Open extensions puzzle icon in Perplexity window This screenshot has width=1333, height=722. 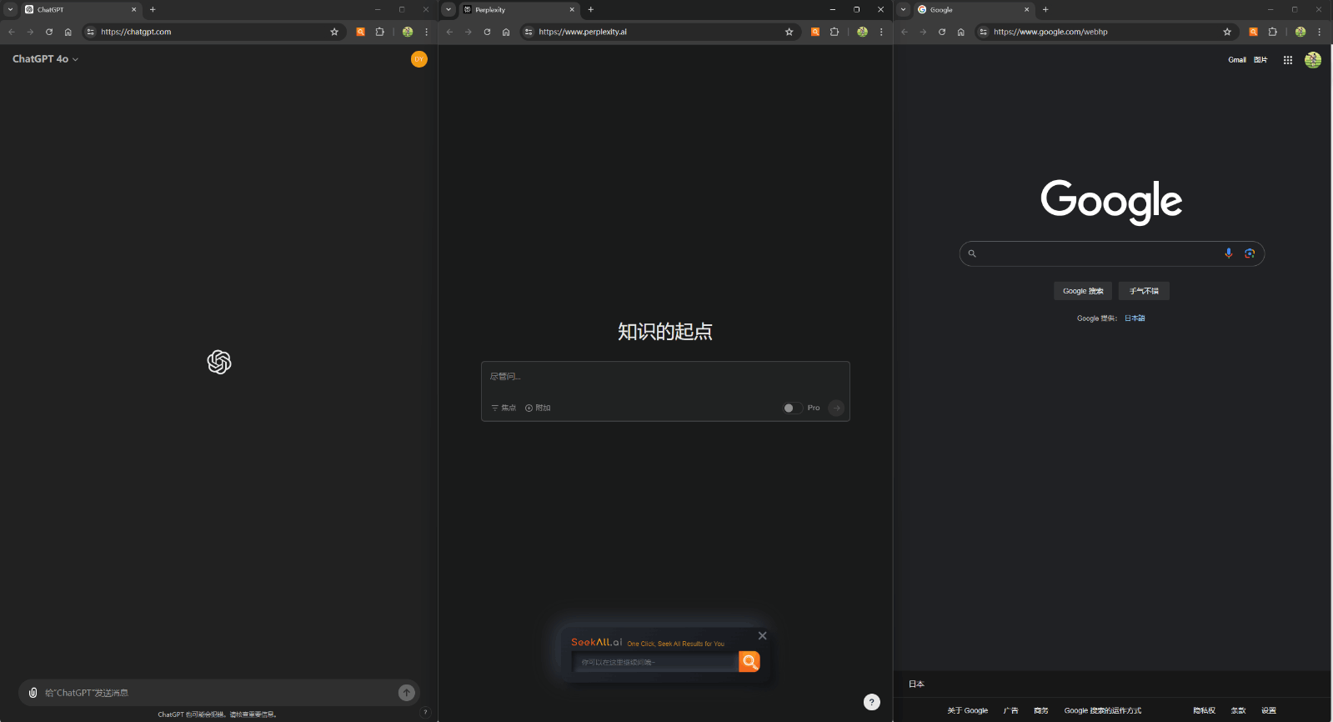pos(834,32)
